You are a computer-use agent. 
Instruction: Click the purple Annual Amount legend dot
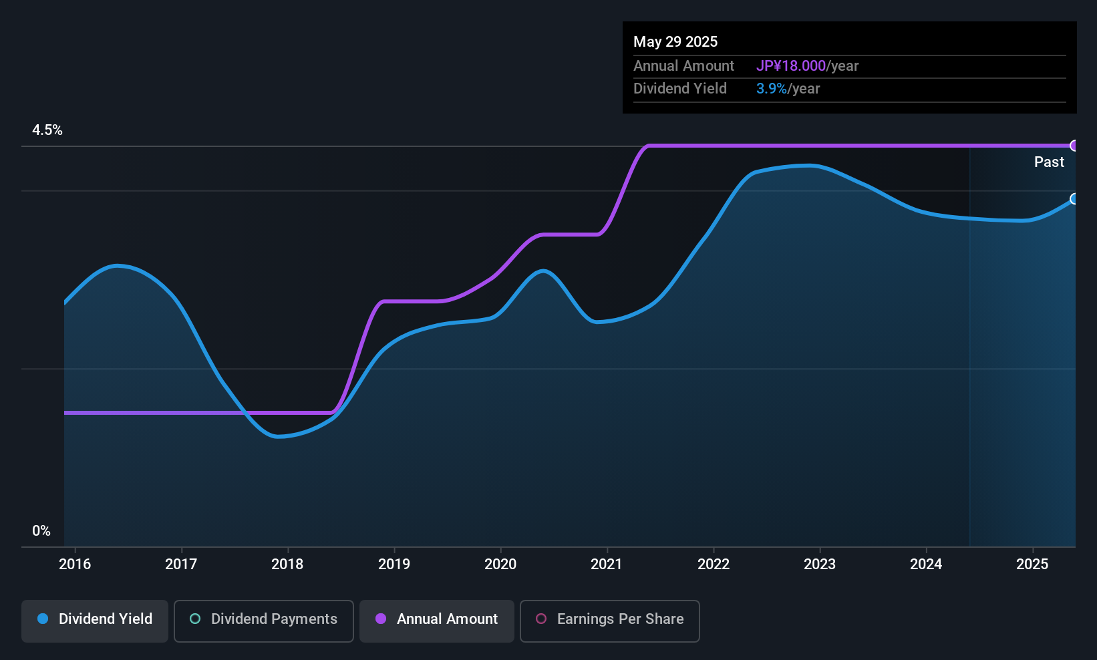click(381, 619)
